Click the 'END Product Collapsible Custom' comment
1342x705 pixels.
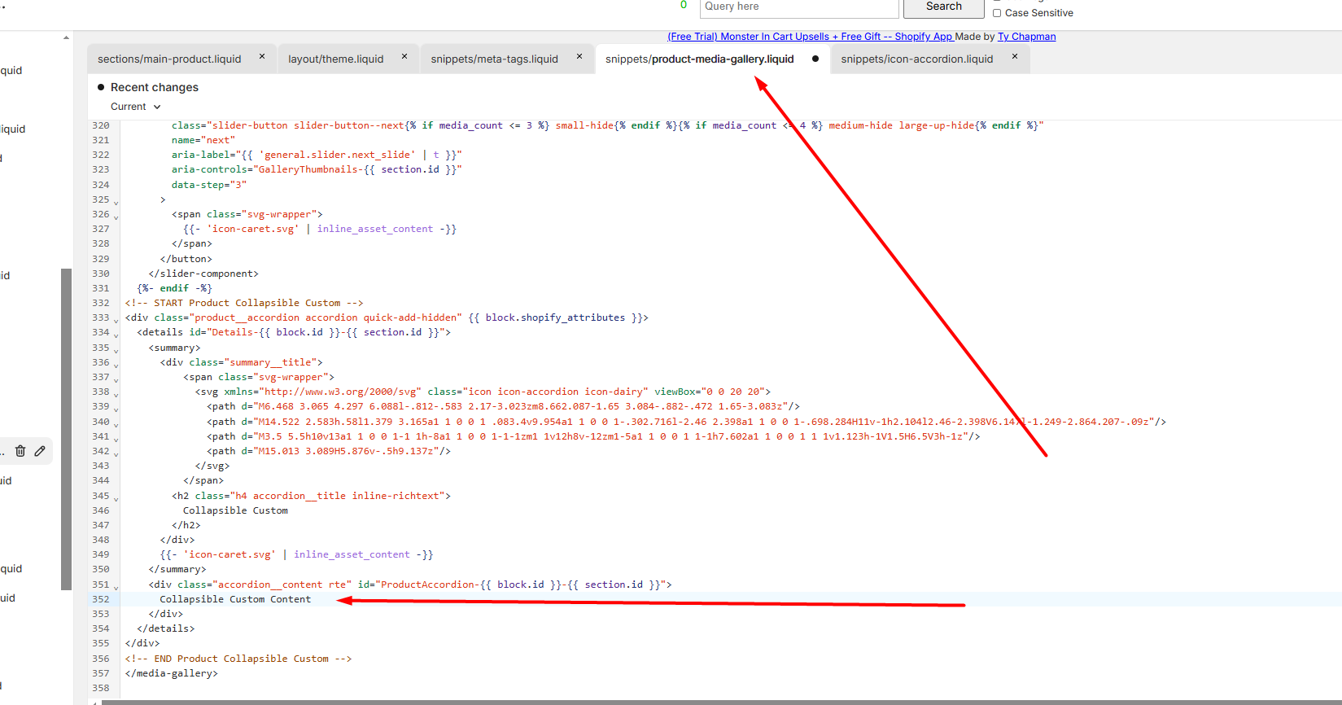(x=238, y=659)
